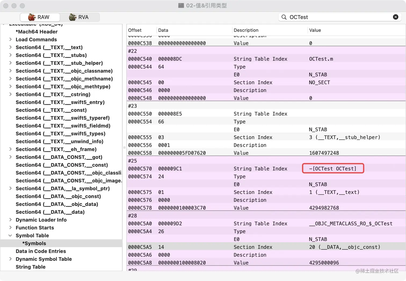This screenshot has height=281, width=406.
Task: Expand Section64 (__DATA_CONST,__got) node
Action: tap(10, 157)
